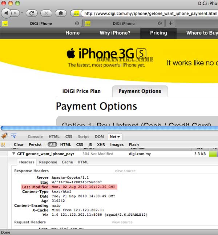Open the Why iPhone? navigation item
The width and height of the screenshot is (218, 235).
115,33
